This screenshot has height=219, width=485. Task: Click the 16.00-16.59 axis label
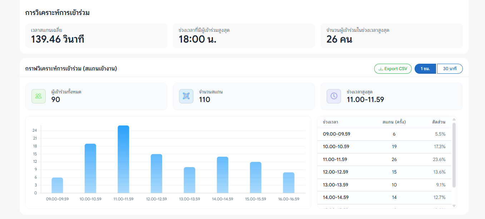pyautogui.click(x=289, y=199)
